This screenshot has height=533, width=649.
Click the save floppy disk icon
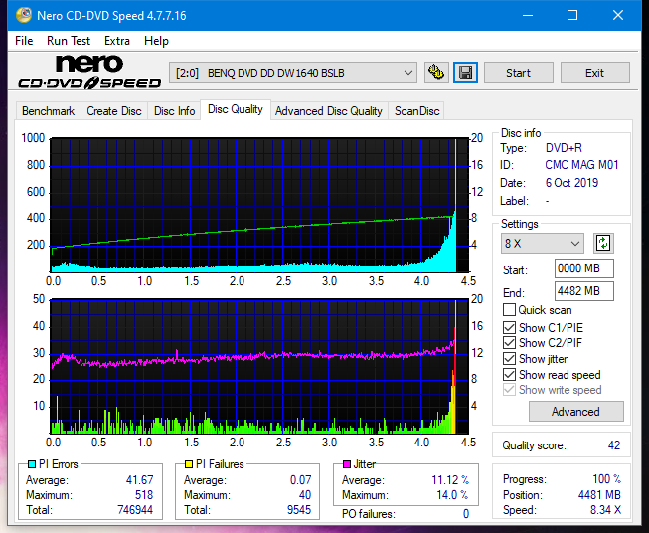point(466,73)
